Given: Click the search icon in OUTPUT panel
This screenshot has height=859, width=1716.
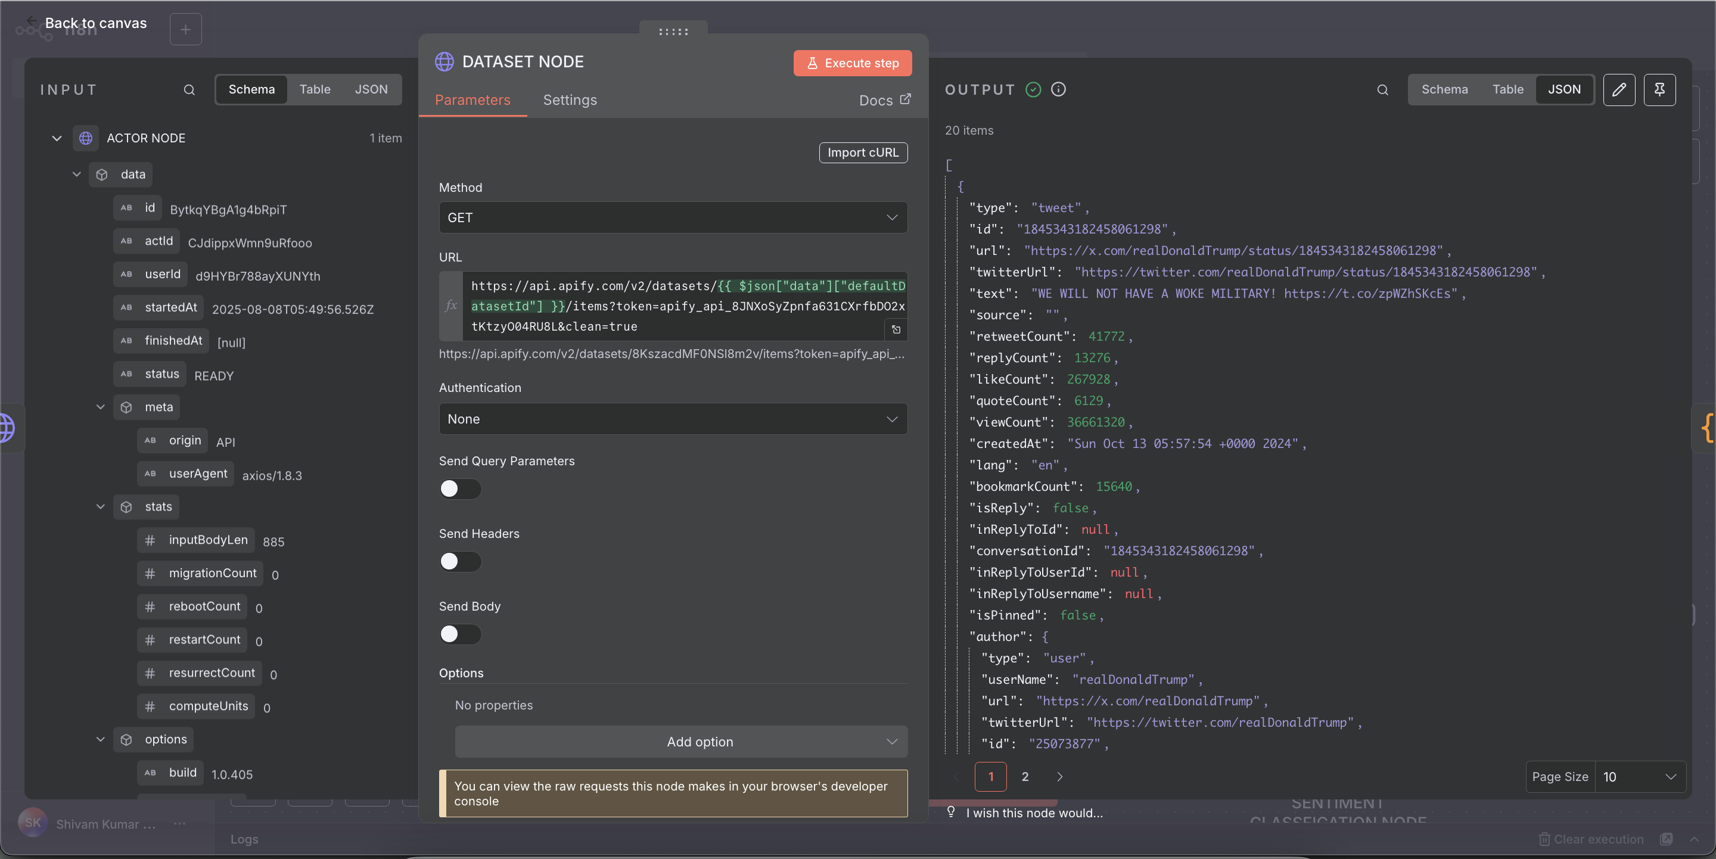Looking at the screenshot, I should pos(1382,90).
